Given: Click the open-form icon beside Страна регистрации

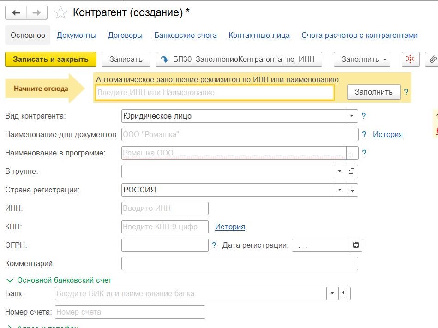Looking at the screenshot, I should 352,190.
